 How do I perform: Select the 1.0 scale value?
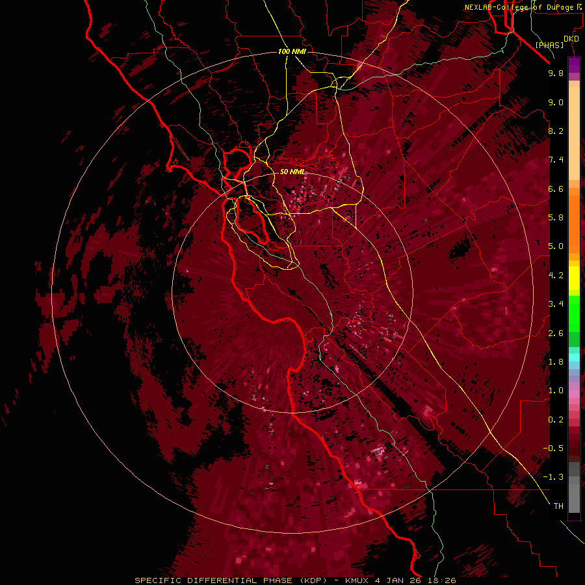(x=556, y=391)
